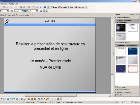The width and height of the screenshot is (140, 105).
Task: Insert a table with the table icon
Action: 24,7
